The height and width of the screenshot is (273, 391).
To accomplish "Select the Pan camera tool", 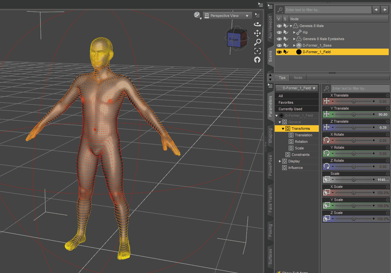I will (257, 33).
